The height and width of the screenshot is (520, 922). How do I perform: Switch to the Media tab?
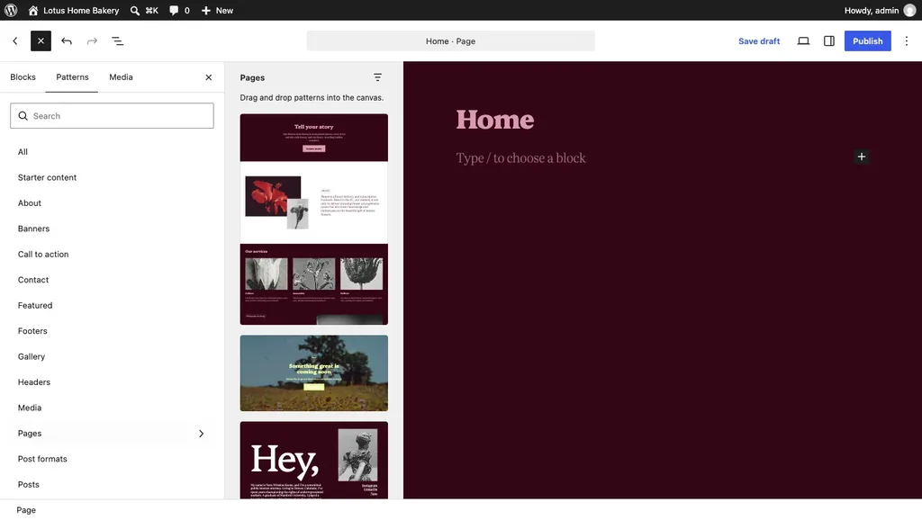121,77
